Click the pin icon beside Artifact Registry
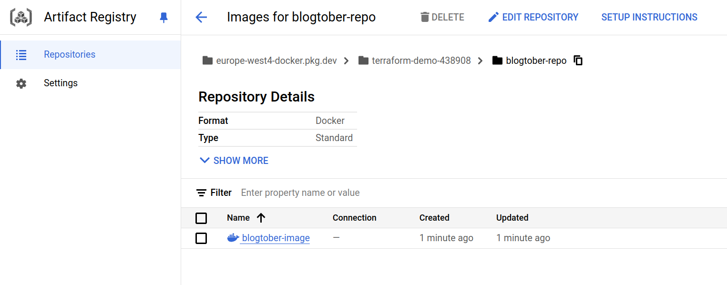This screenshot has height=285, width=727. 164,18
